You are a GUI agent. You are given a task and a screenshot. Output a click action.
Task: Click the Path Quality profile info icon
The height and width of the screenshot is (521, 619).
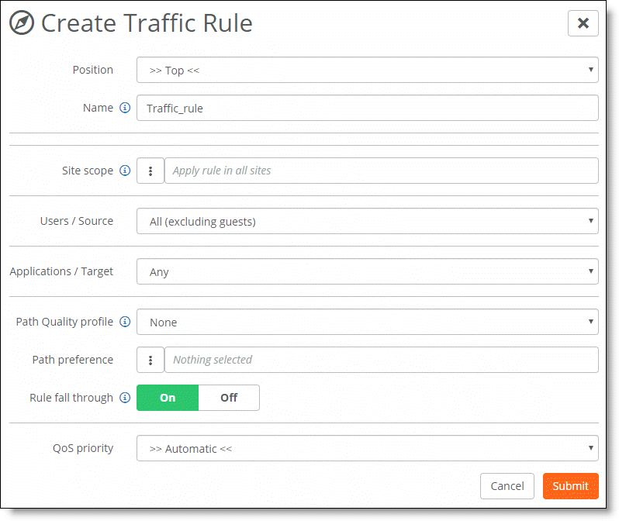click(x=125, y=322)
